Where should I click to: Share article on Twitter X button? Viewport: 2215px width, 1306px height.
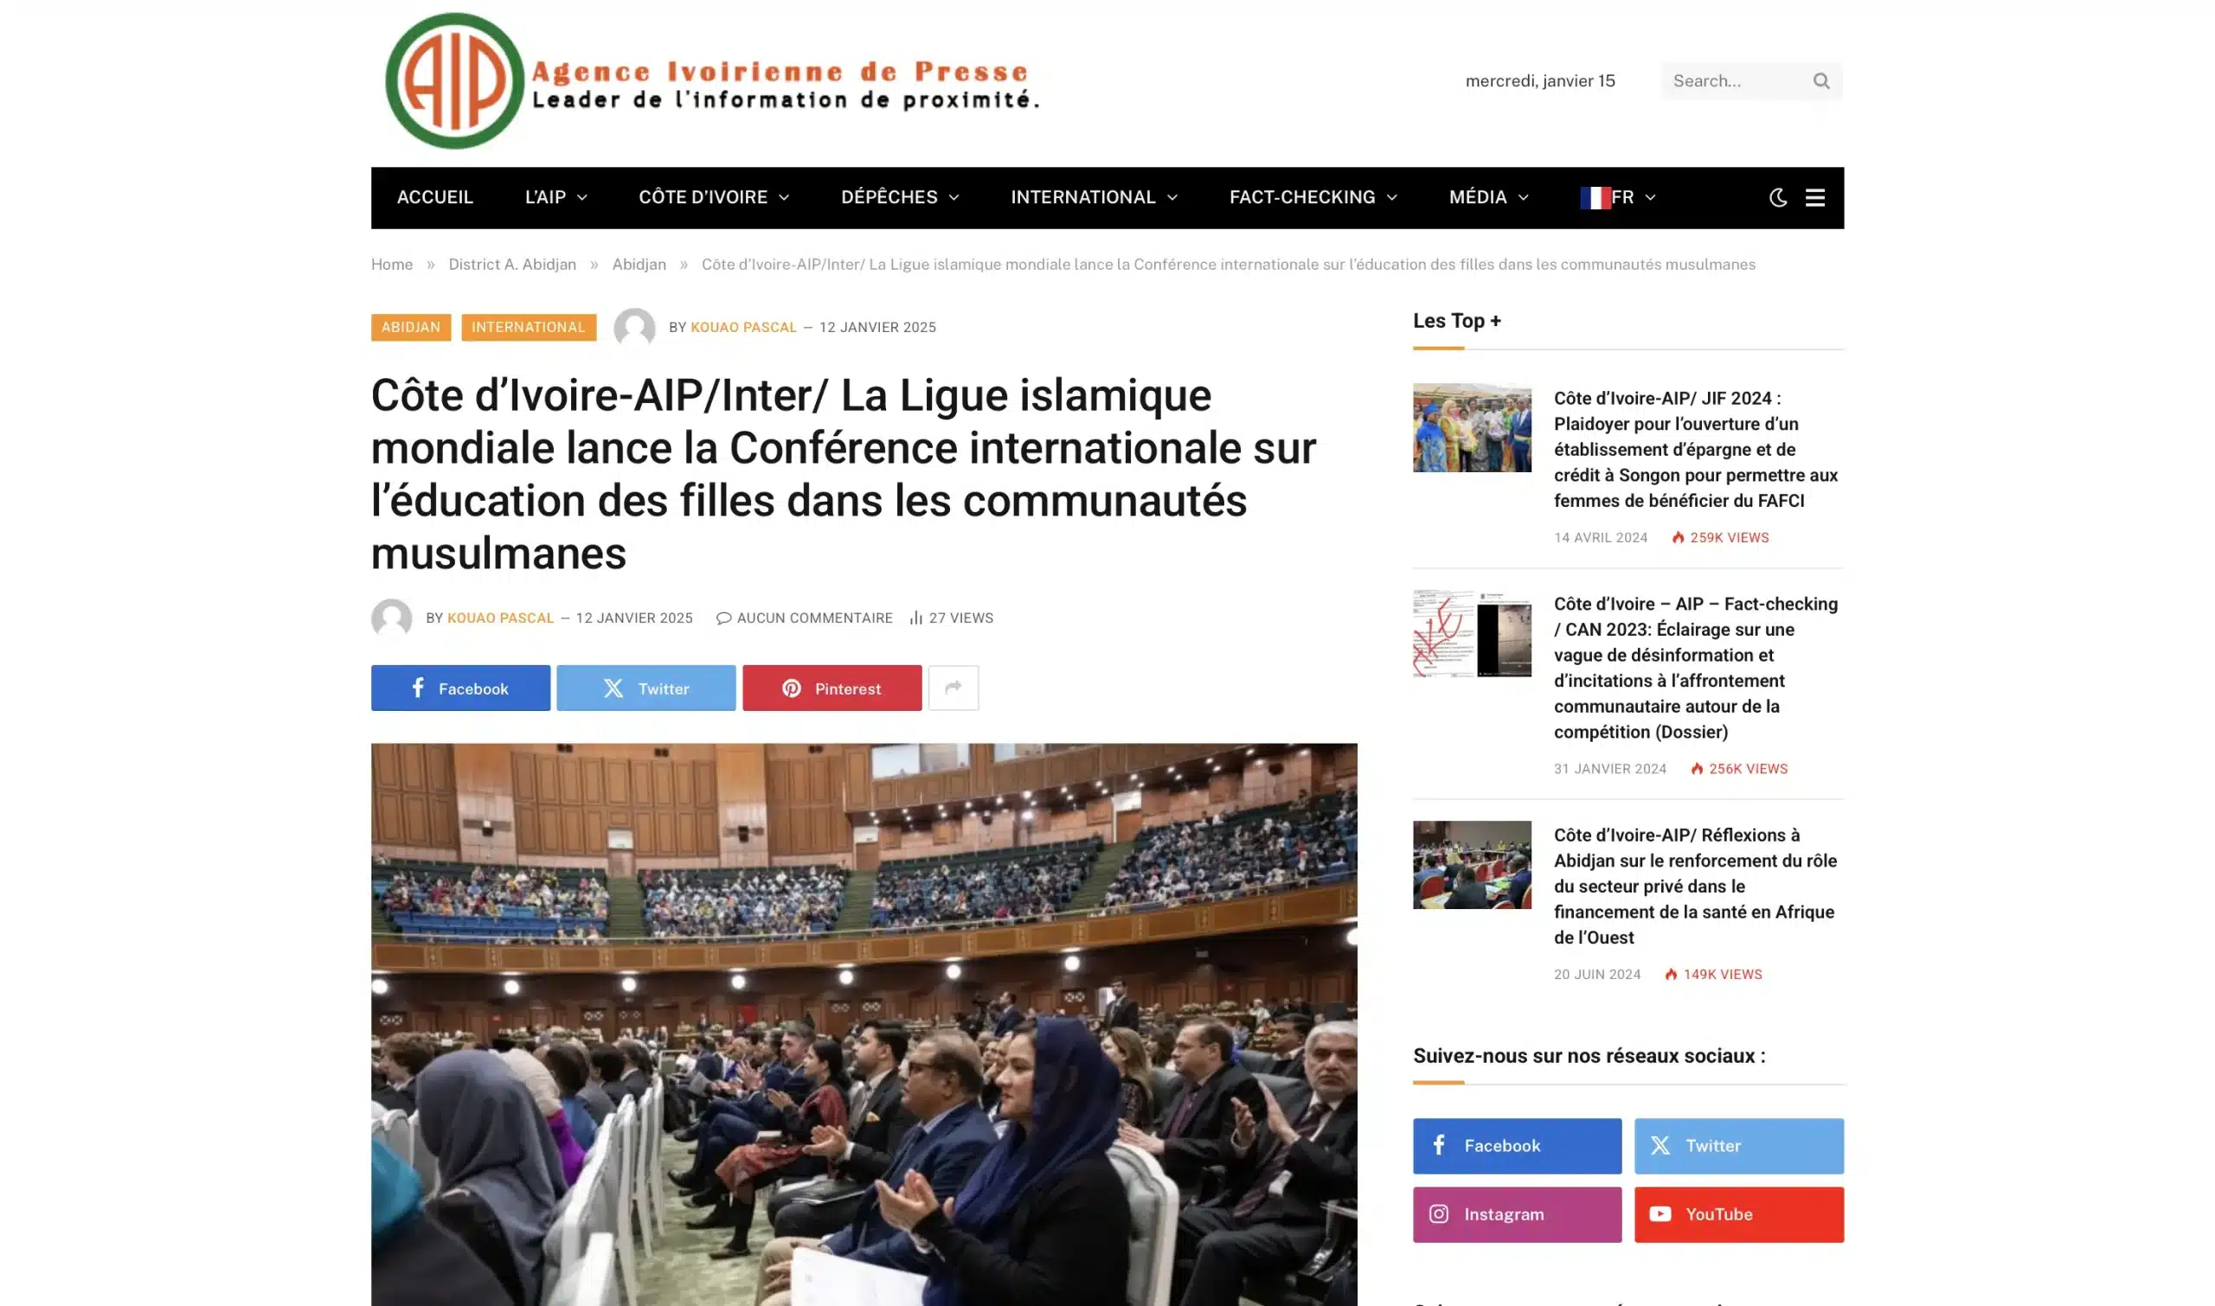[646, 688]
